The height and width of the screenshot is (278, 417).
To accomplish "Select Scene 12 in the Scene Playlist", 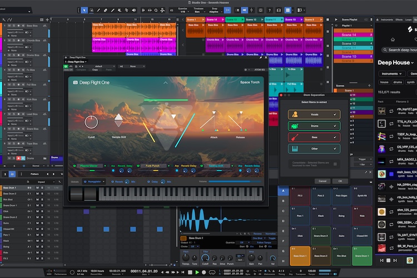I will pyautogui.click(x=353, y=43).
